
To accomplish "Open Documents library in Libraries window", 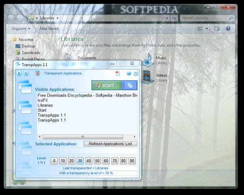I will point(87,58).
